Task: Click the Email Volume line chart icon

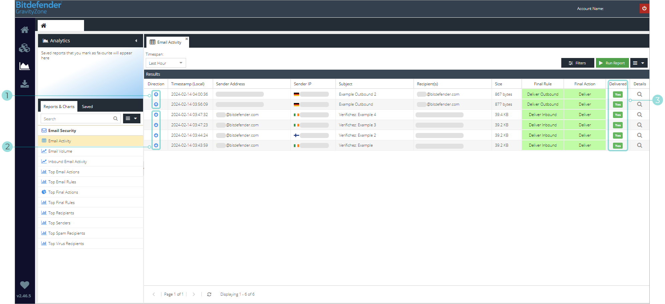Action: click(44, 151)
